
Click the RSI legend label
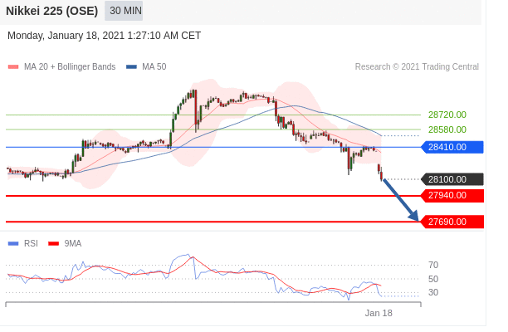click(x=31, y=243)
